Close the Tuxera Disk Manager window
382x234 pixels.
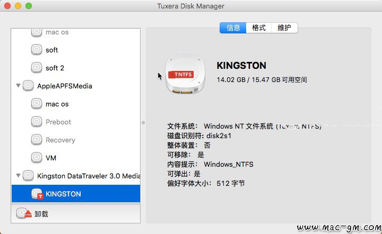coord(7,6)
